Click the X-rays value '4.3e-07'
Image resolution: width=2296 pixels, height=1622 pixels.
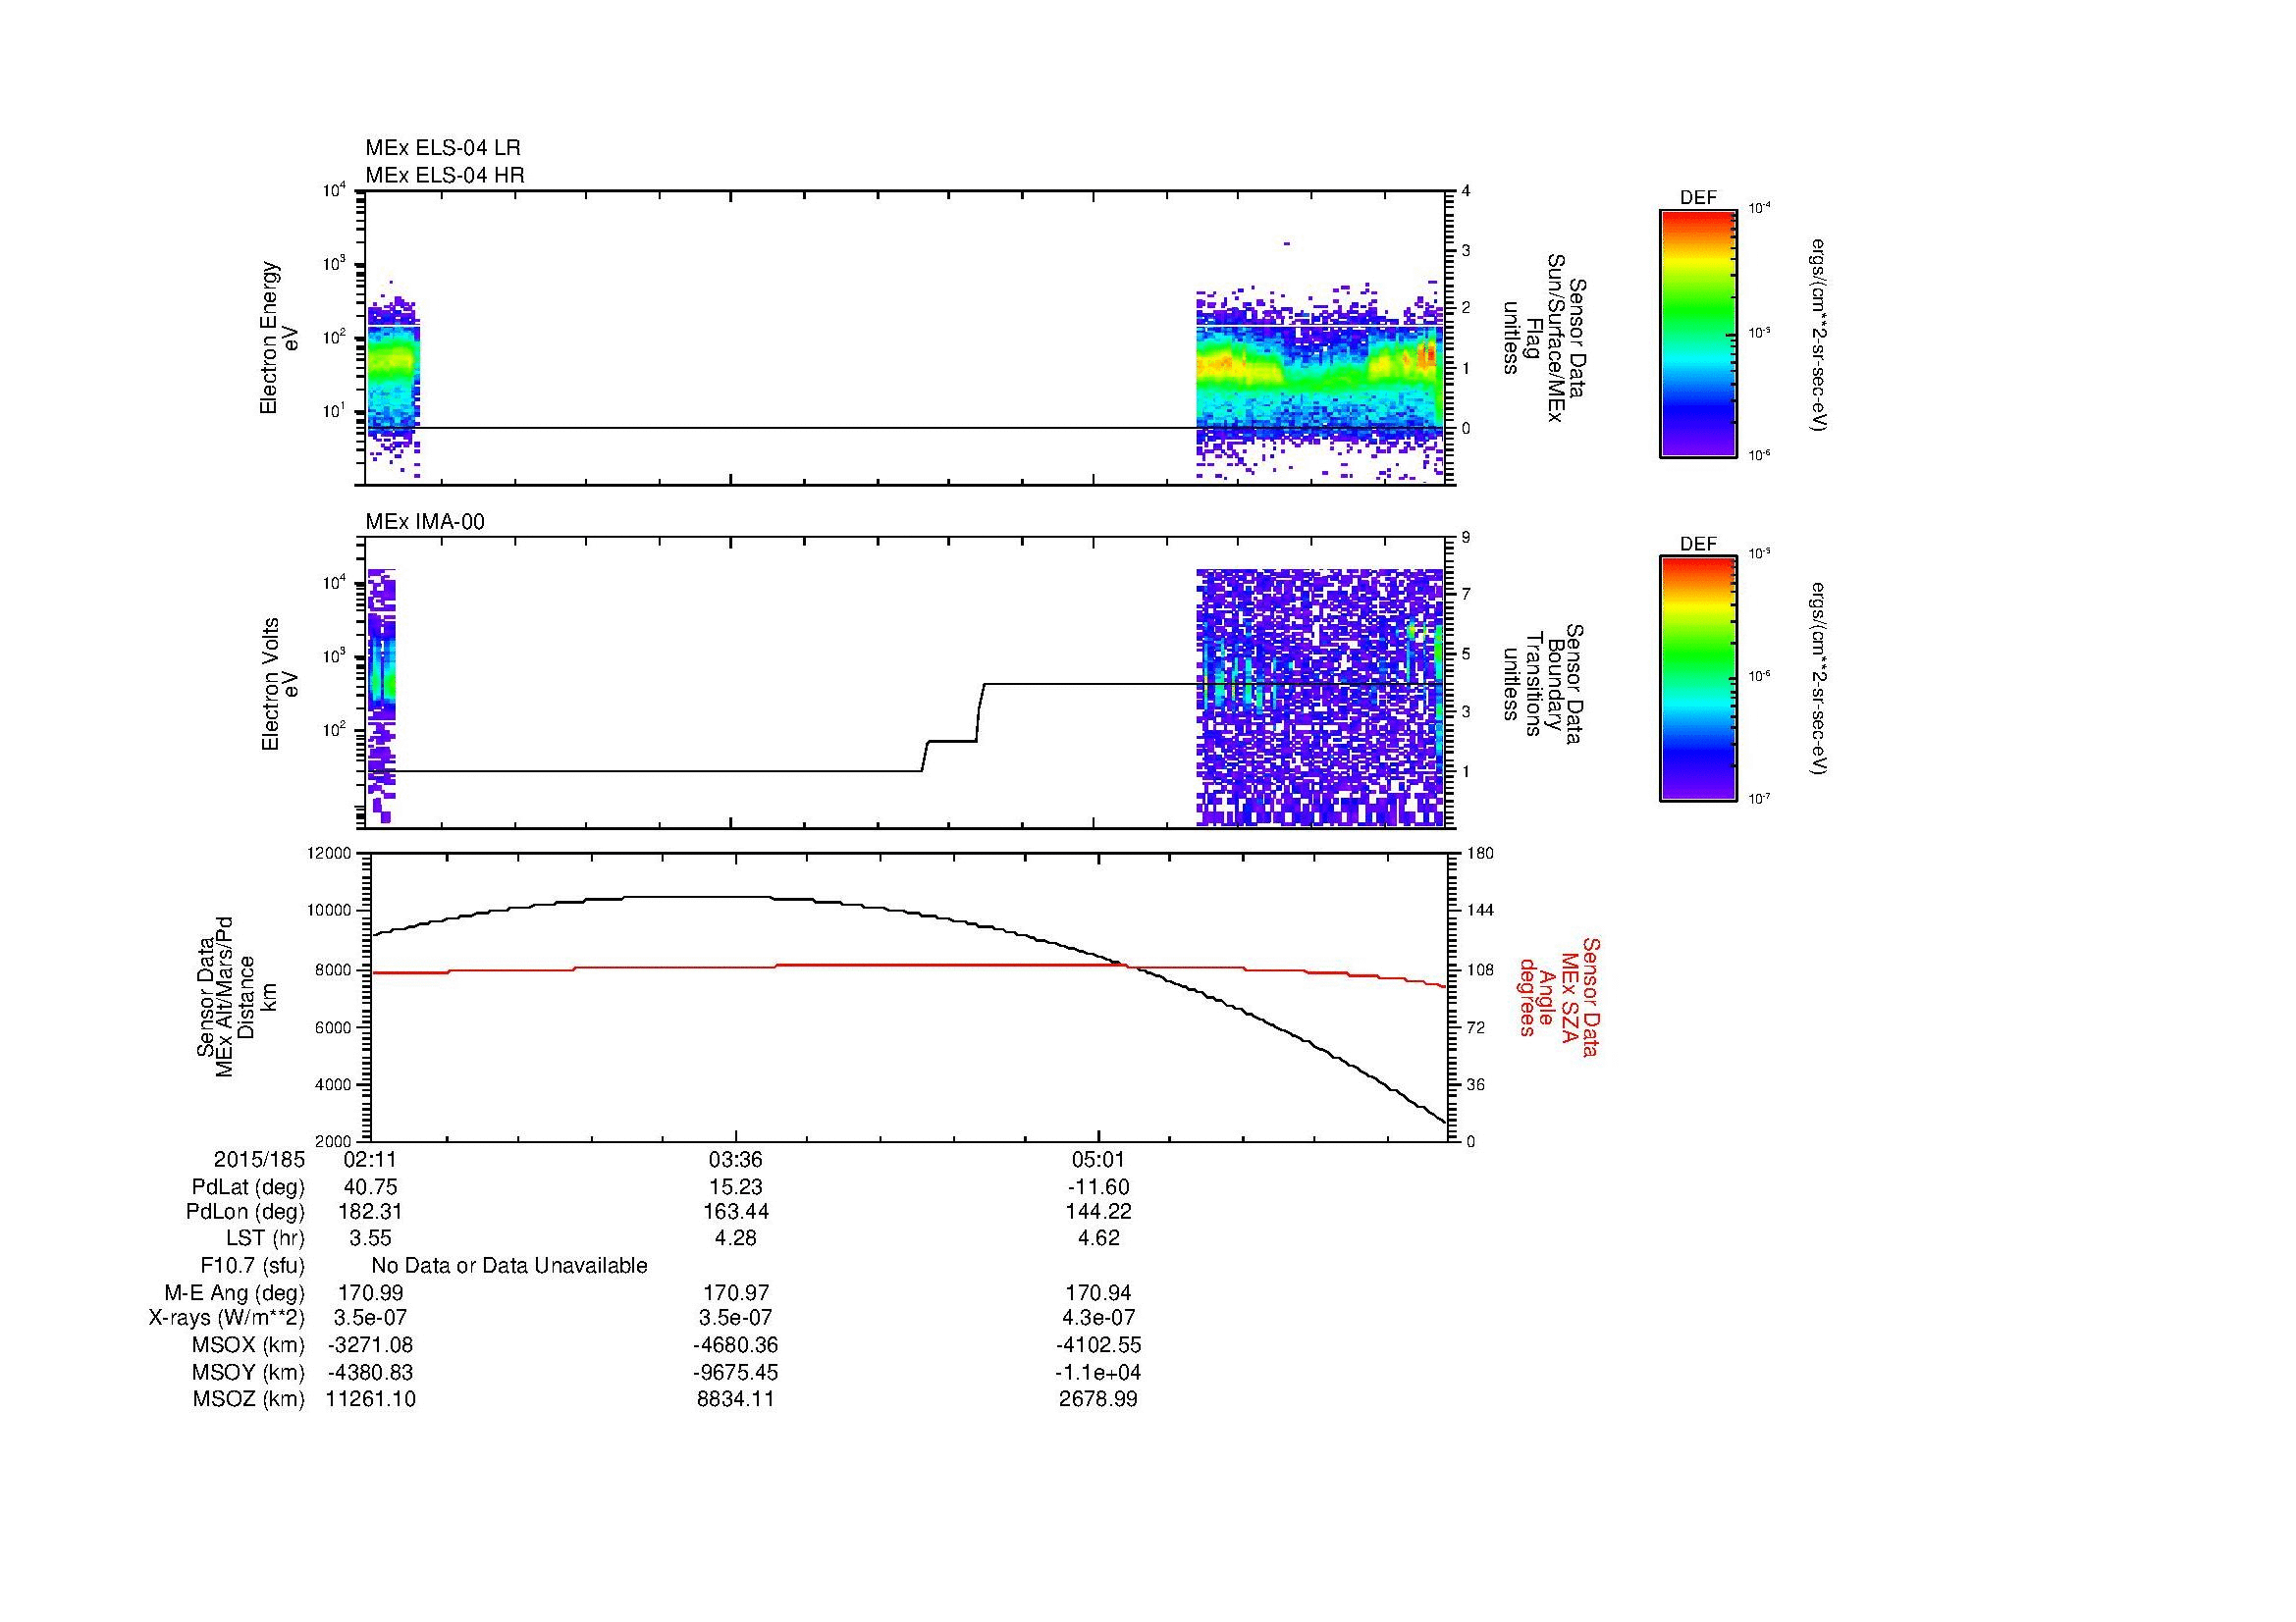[x=1099, y=1319]
